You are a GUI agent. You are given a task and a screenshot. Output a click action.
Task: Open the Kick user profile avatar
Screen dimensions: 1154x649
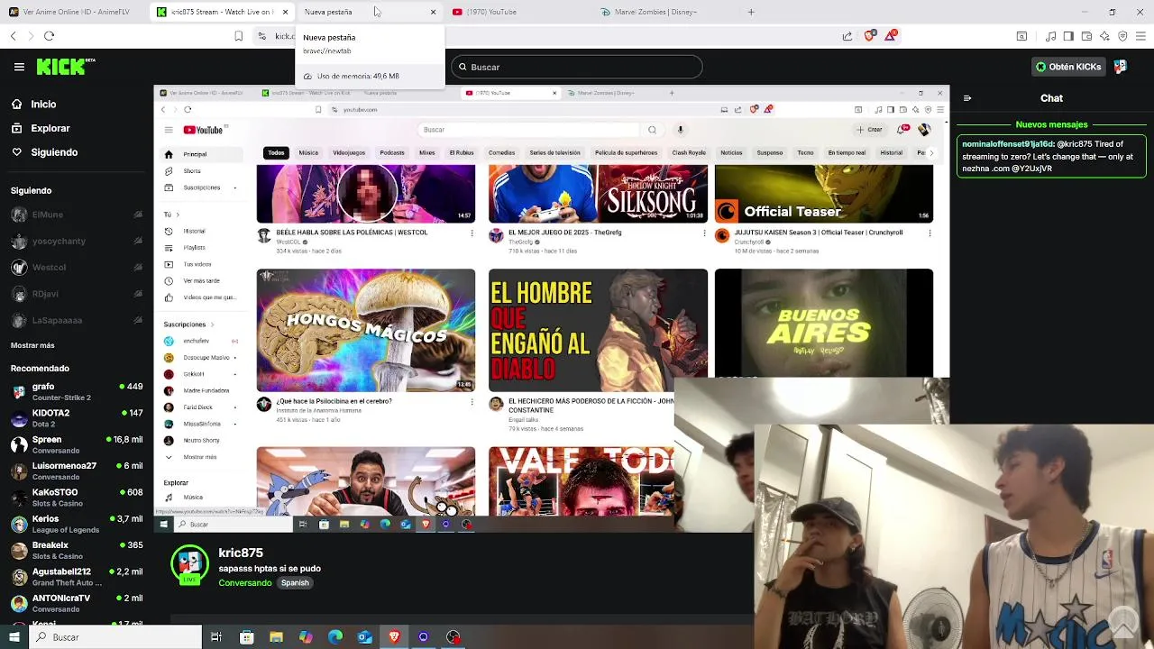1121,67
